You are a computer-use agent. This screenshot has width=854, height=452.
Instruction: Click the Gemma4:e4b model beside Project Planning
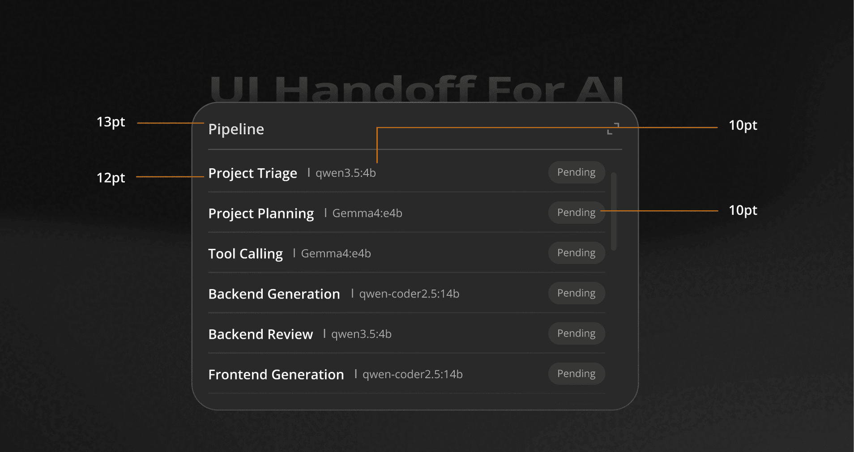(x=367, y=213)
